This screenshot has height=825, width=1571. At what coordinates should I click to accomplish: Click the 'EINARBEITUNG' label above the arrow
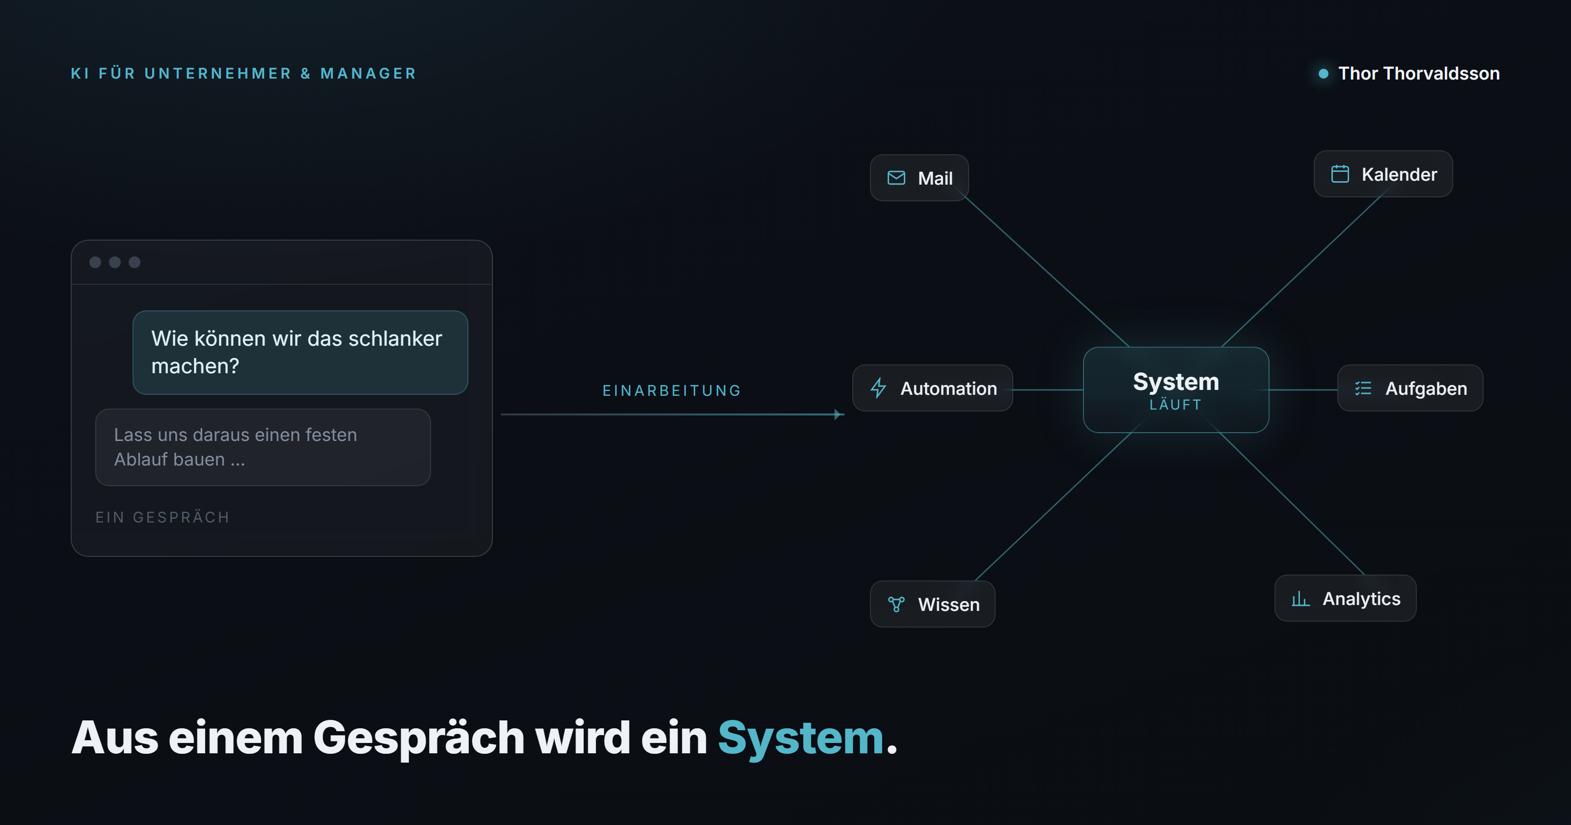pos(672,390)
